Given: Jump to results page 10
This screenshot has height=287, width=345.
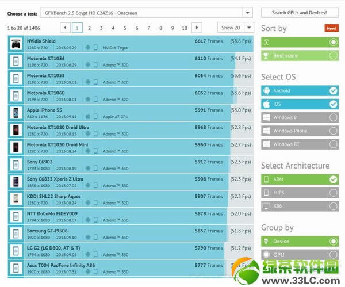Looking at the screenshot, I should tap(184, 28).
